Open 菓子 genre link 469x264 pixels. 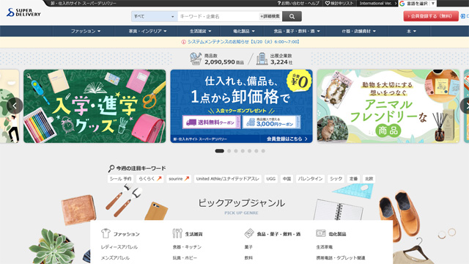point(248,247)
